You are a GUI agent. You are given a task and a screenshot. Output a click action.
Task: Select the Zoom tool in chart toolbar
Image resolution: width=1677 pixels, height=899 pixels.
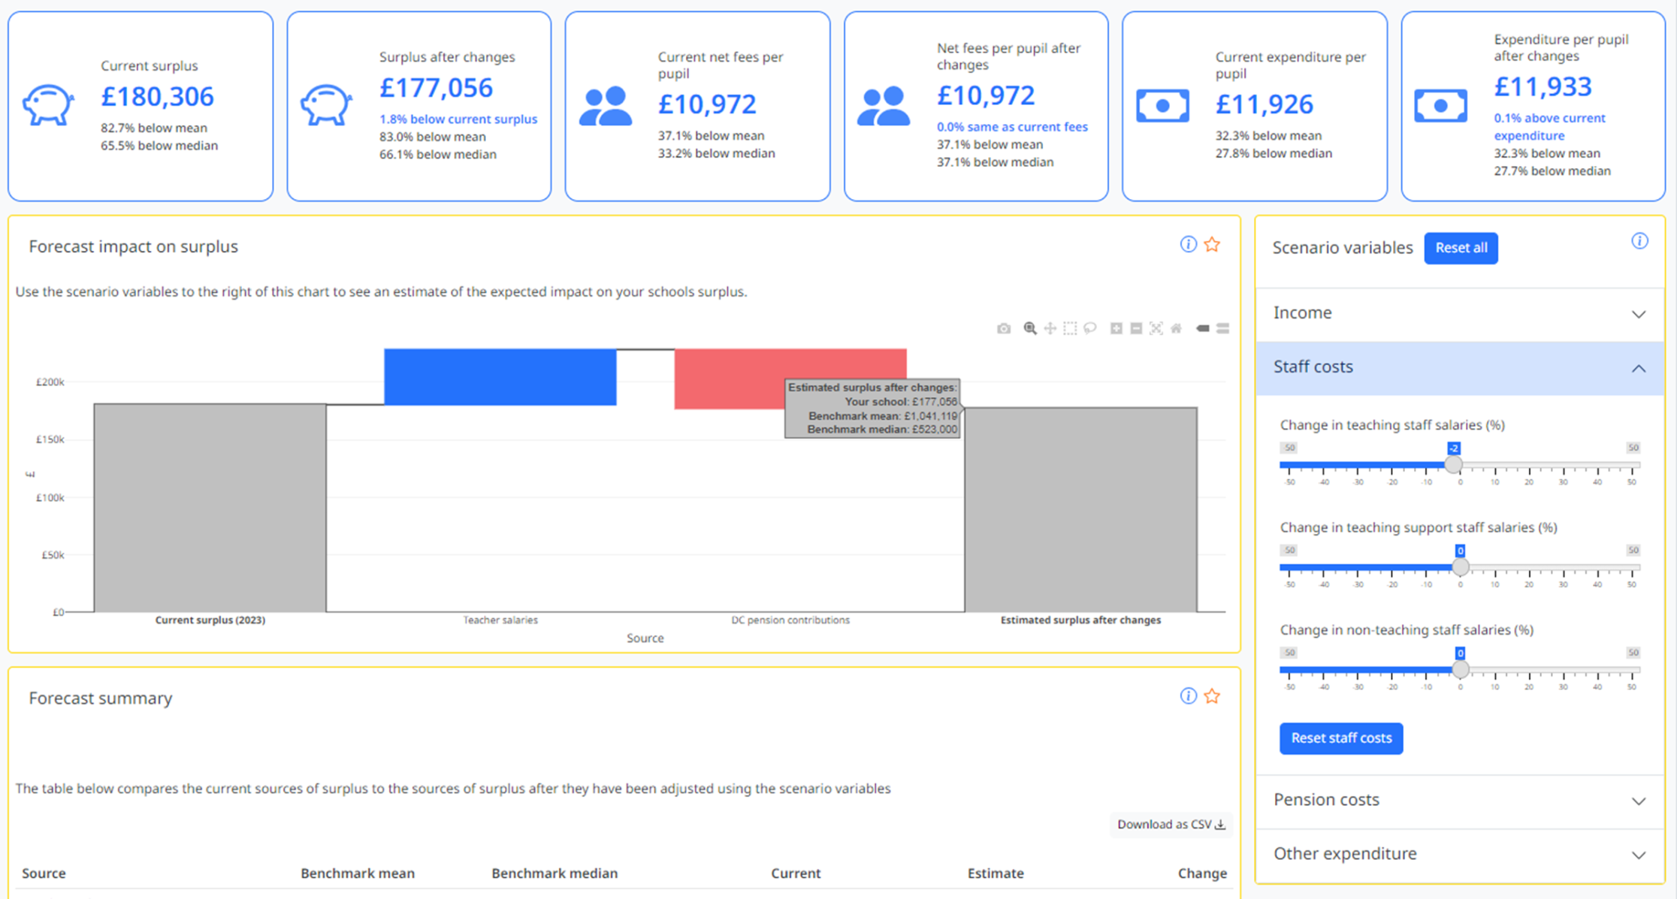(1030, 328)
